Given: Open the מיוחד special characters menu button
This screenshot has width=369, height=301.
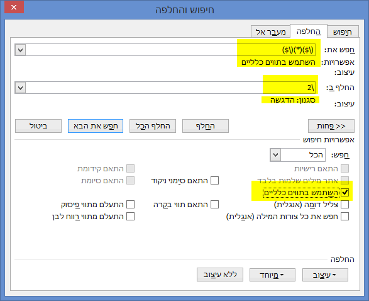Looking at the screenshot, I should pyautogui.click(x=272, y=275).
